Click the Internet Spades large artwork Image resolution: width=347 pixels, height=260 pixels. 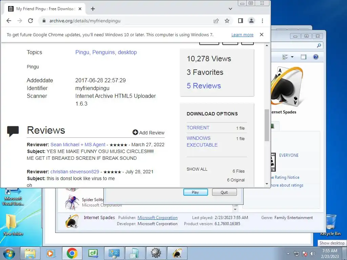point(287,86)
